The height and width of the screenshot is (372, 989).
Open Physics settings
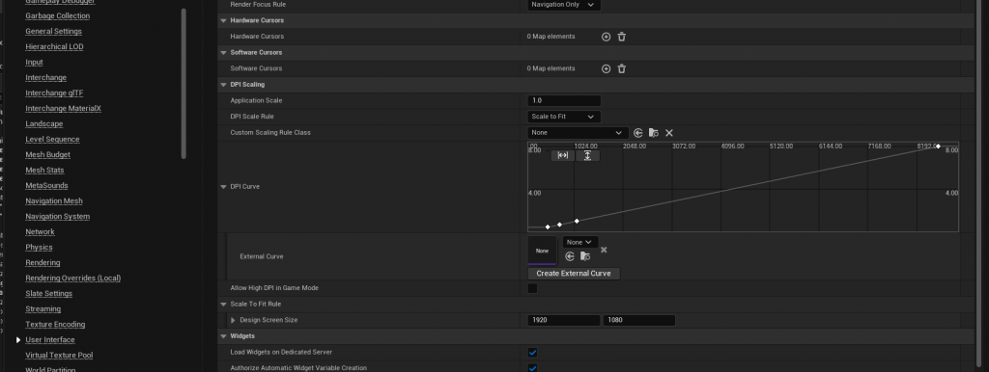[x=39, y=248]
